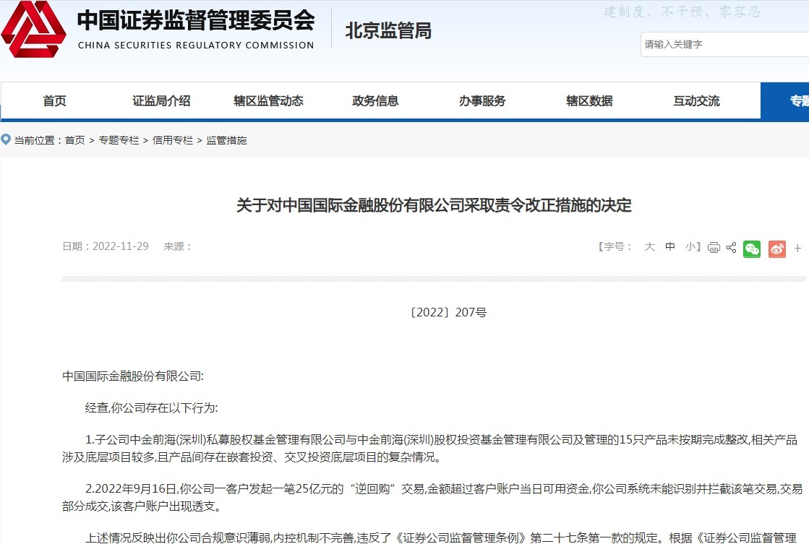This screenshot has width=809, height=544.
Task: Set font size to large (大)
Action: pos(649,246)
